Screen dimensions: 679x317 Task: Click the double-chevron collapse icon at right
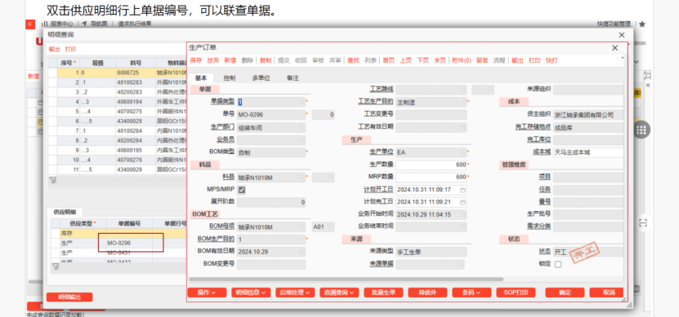pos(648,85)
